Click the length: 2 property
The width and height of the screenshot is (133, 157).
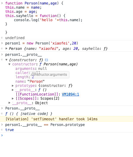pyautogui.click(x=25, y=77)
